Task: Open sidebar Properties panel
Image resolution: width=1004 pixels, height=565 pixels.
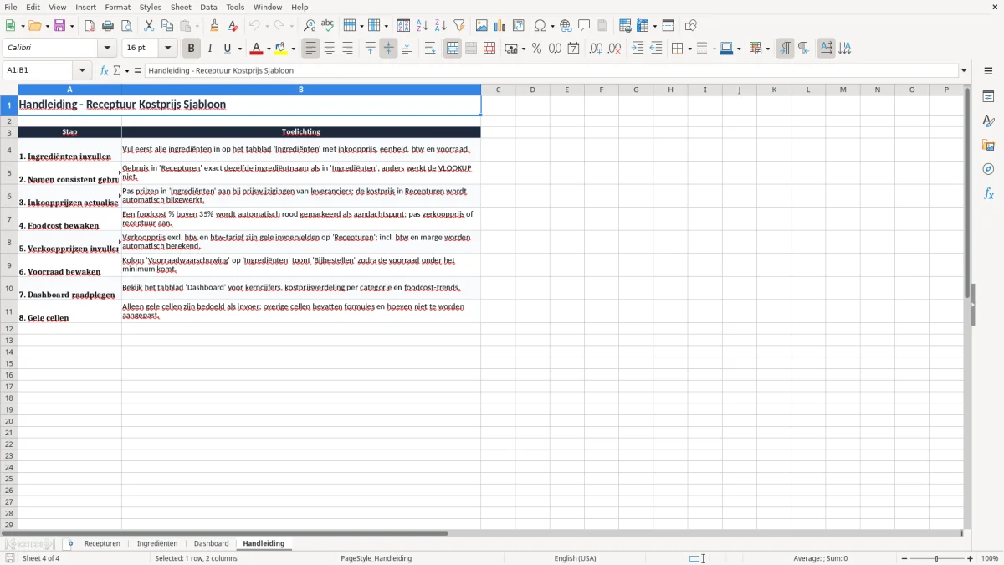Action: [x=988, y=96]
